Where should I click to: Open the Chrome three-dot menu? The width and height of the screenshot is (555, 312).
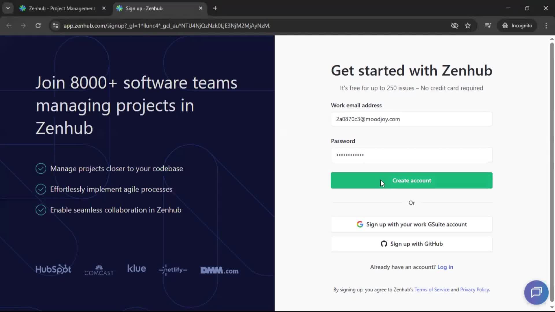(x=546, y=26)
